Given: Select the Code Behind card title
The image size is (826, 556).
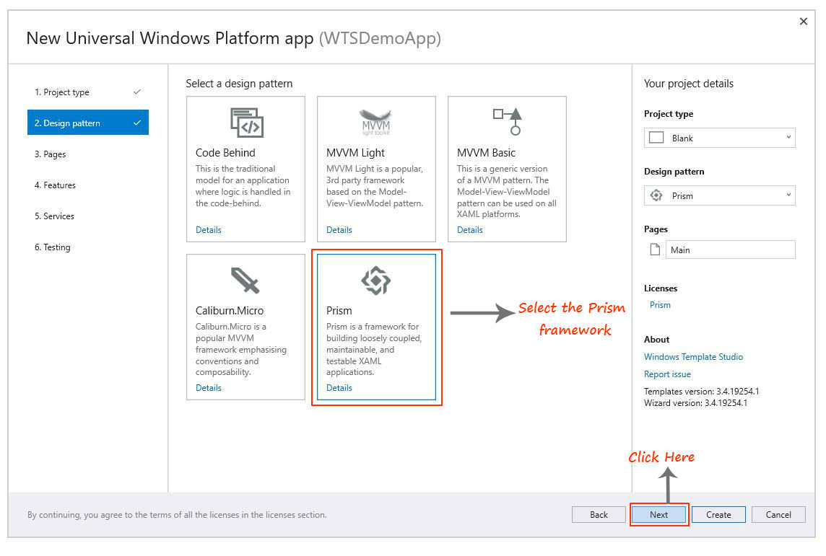Looking at the screenshot, I should click(x=225, y=153).
